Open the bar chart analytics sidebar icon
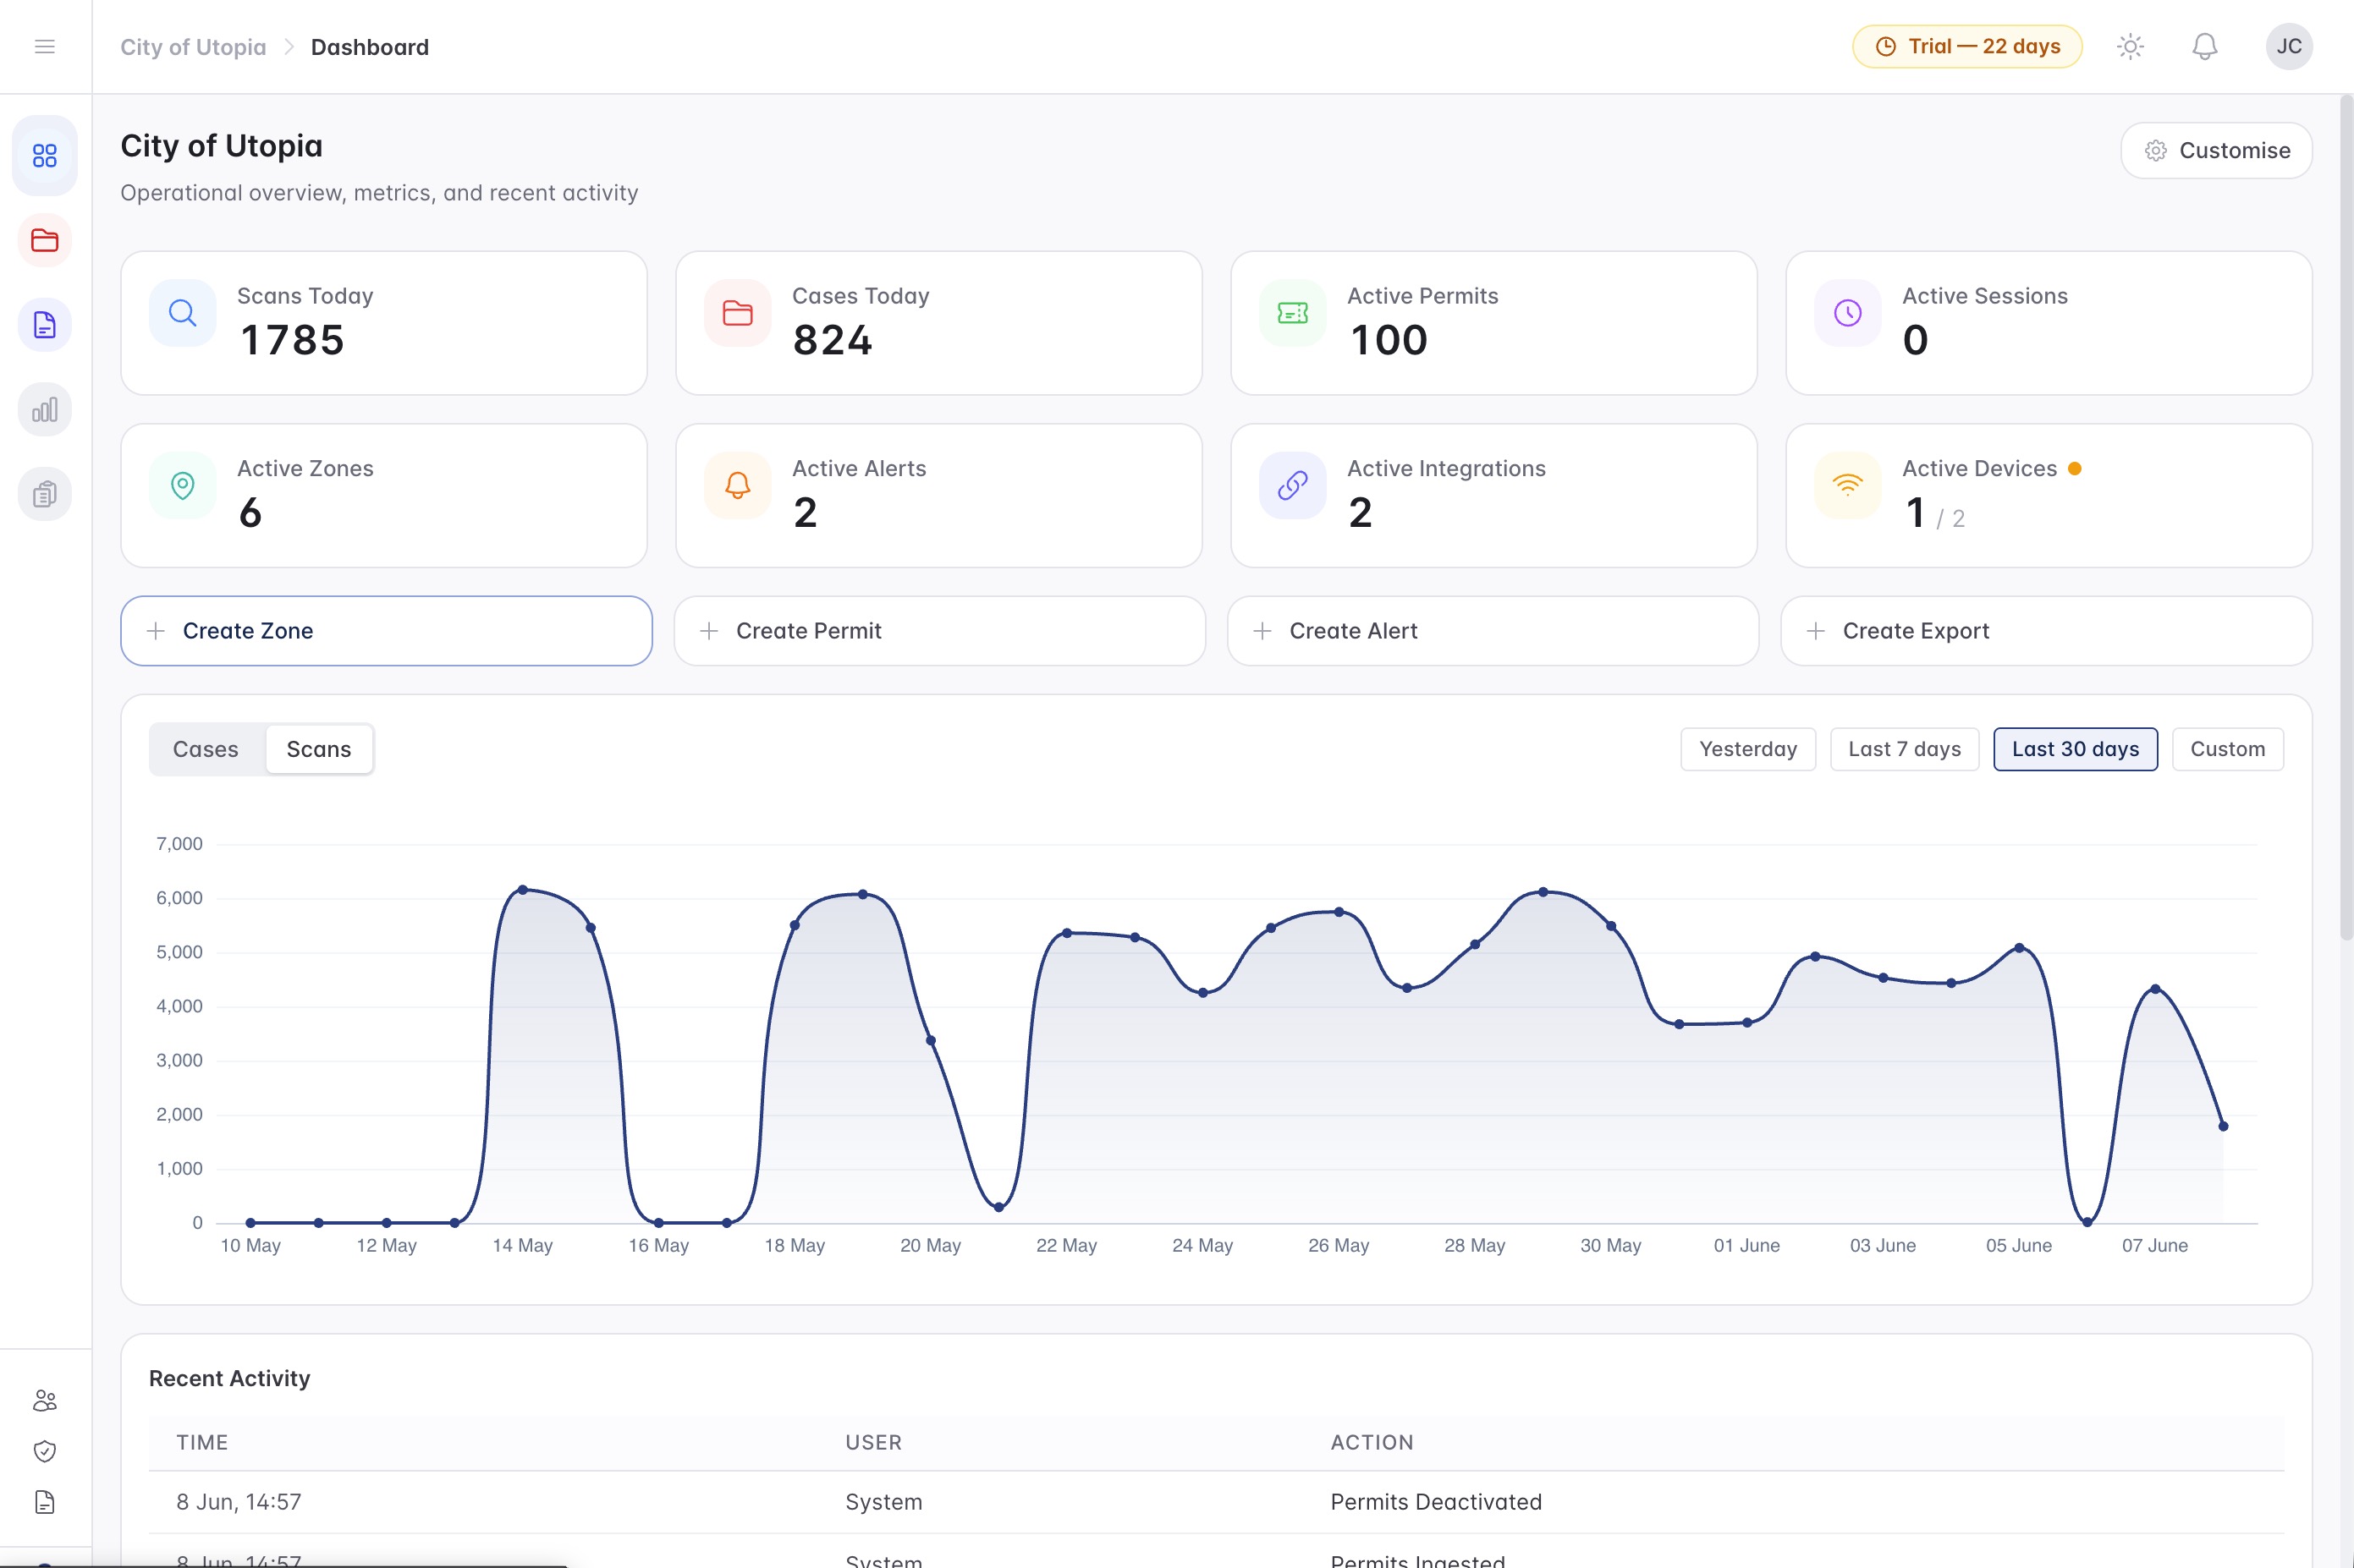Screen dimensions: 2354x1568 click(44, 409)
